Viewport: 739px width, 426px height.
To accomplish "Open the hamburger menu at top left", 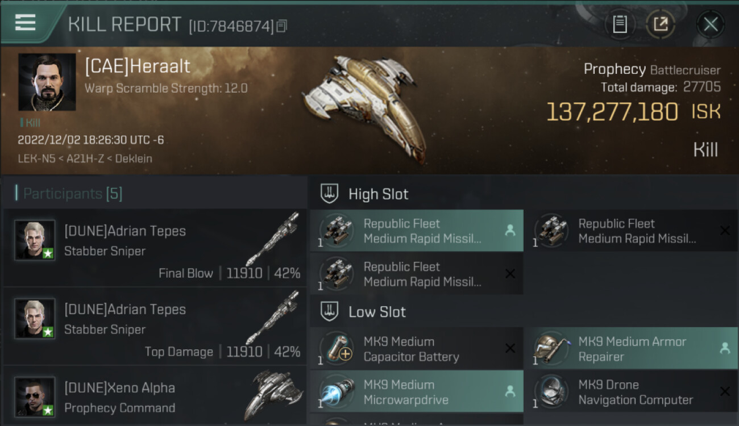I will [x=26, y=23].
